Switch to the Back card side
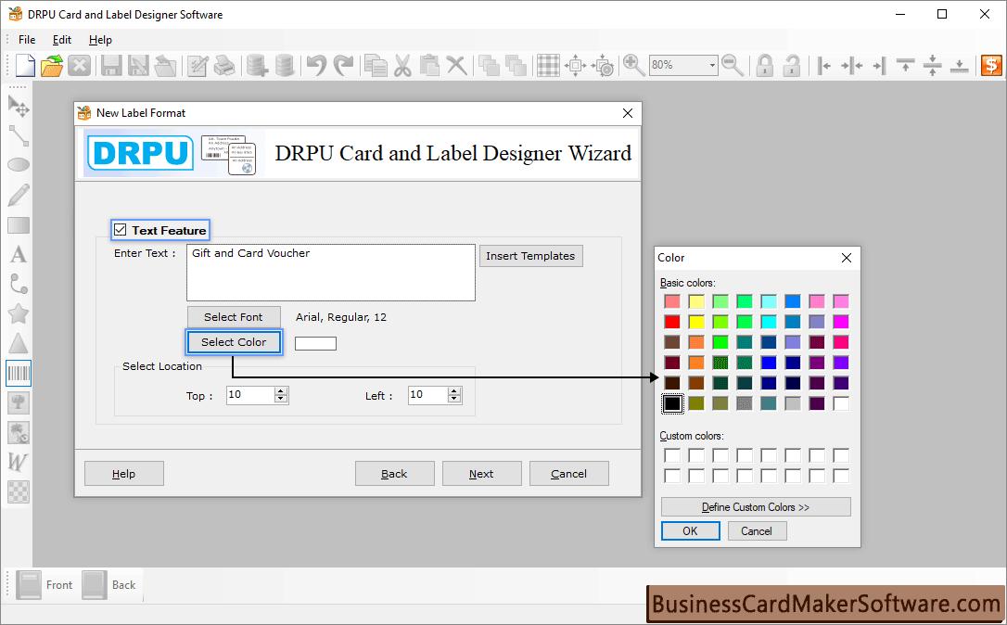Viewport: 1007px width, 625px height. pos(109,585)
